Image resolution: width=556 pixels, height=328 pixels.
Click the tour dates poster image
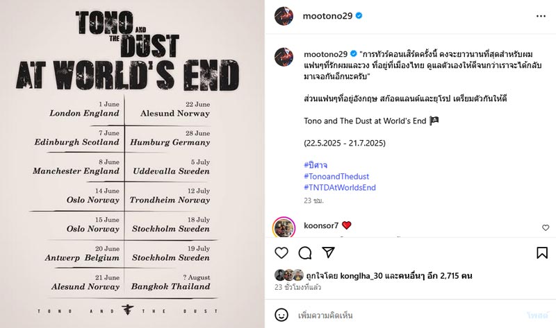pyautogui.click(x=132, y=164)
